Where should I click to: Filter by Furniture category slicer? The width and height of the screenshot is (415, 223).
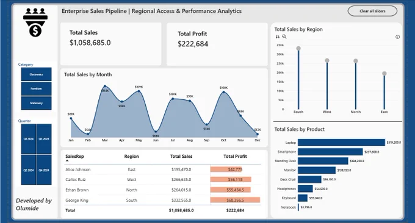(36, 89)
